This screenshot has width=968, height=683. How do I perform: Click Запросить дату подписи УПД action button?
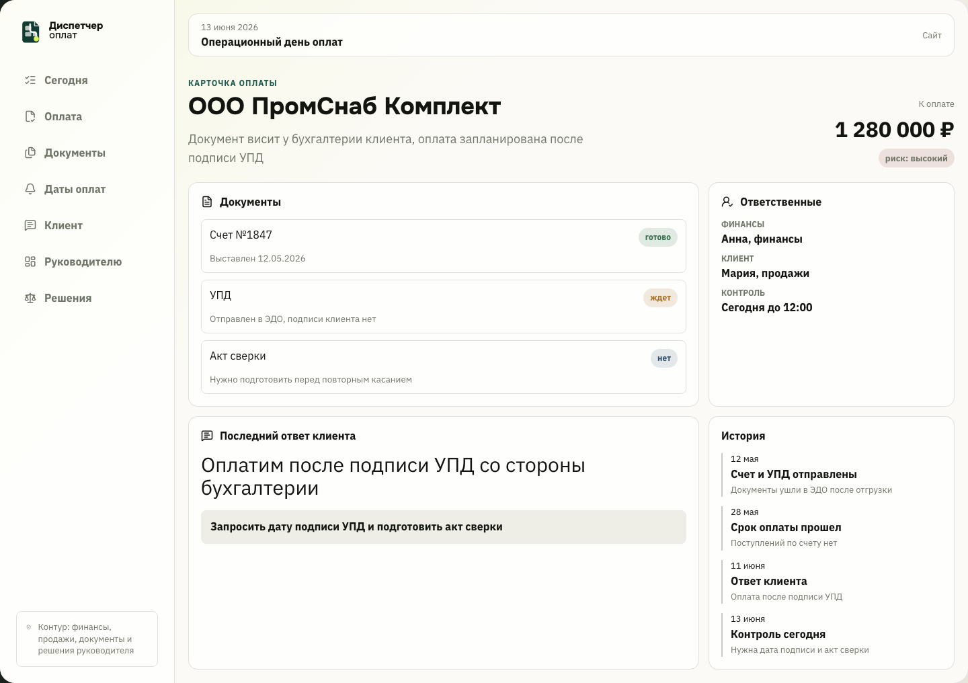(x=444, y=527)
